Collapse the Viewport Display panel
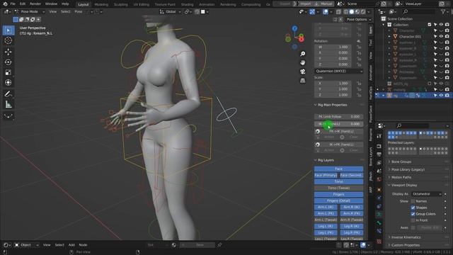The height and width of the screenshot is (255, 453). (404, 185)
